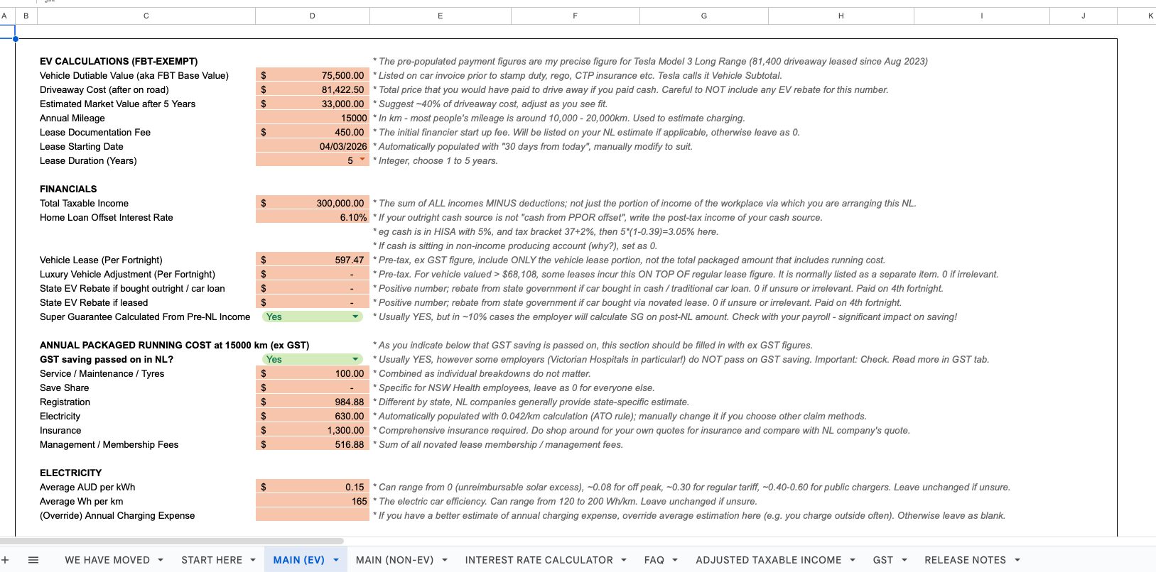The image size is (1156, 572).
Task: Change the GST saving passed on dropdown
Action: 356,359
